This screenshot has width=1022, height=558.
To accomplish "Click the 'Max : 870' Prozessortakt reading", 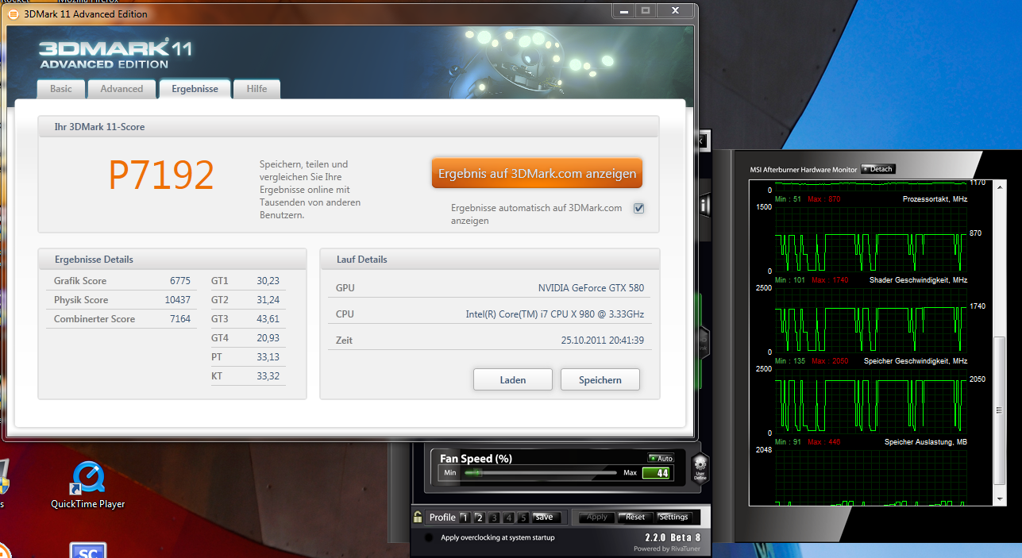I will (x=823, y=199).
